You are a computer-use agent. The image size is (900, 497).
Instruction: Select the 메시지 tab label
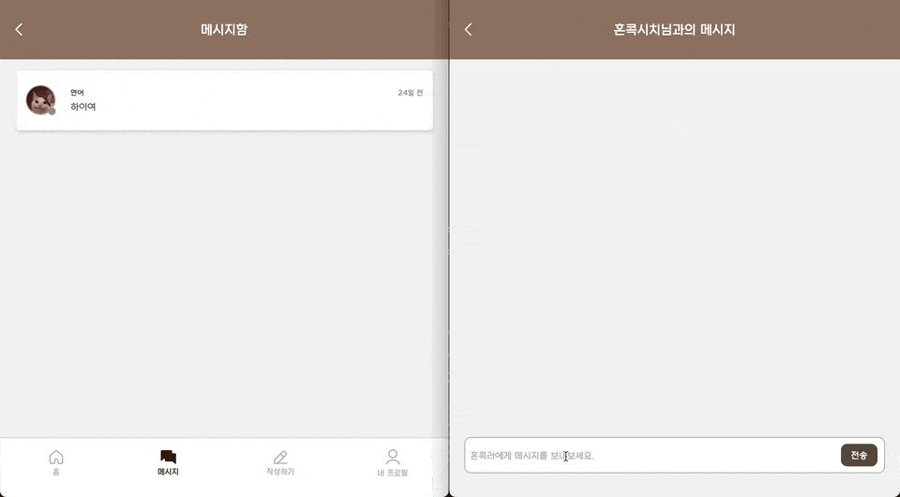(168, 472)
